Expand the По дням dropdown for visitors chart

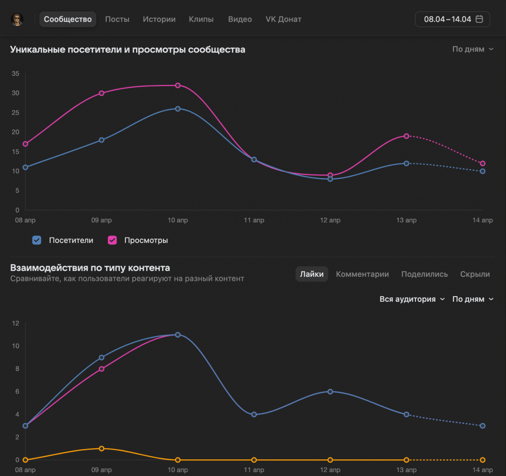coord(473,50)
